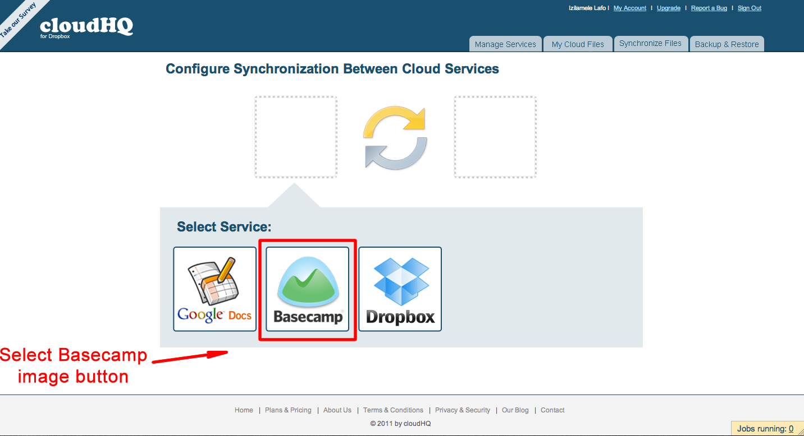Viewport: 804px width, 436px height.
Task: Open My Account link
Action: 630,8
